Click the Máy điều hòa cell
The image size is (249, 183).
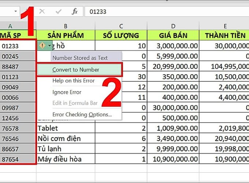(x=66, y=159)
